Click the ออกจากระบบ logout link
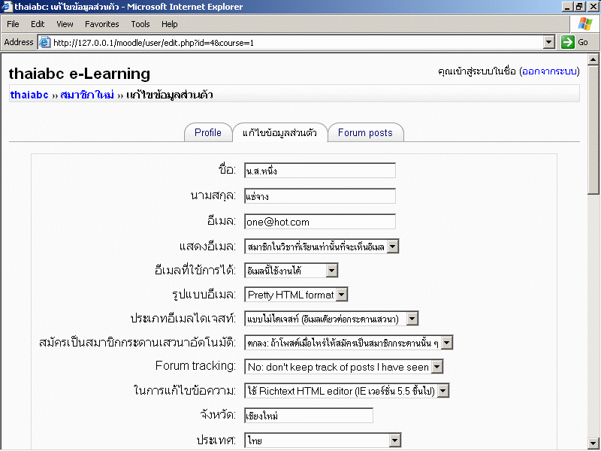 point(548,71)
